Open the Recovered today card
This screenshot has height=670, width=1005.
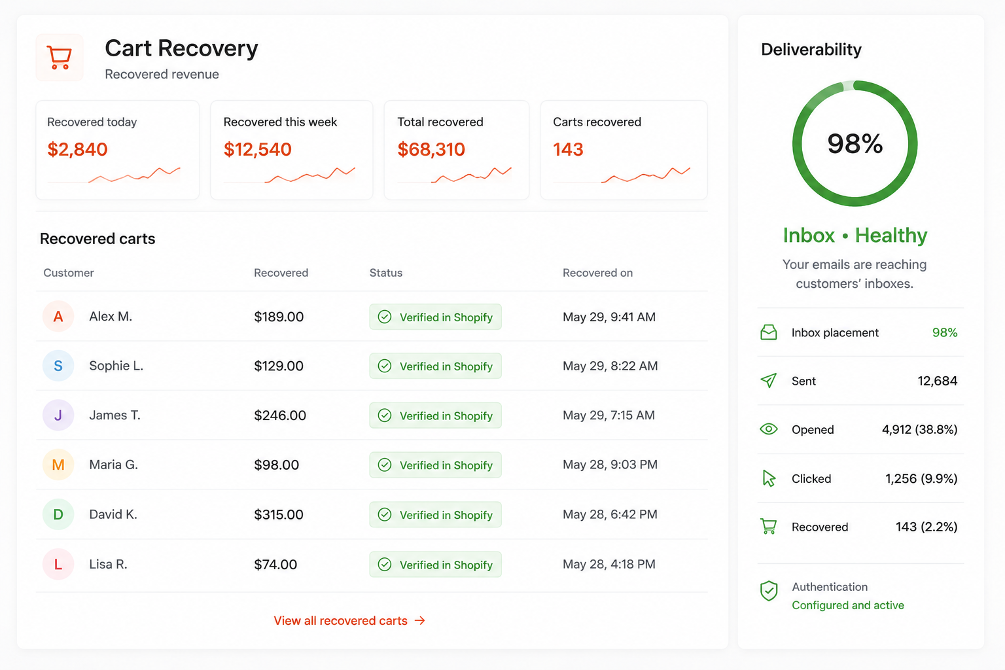point(118,150)
